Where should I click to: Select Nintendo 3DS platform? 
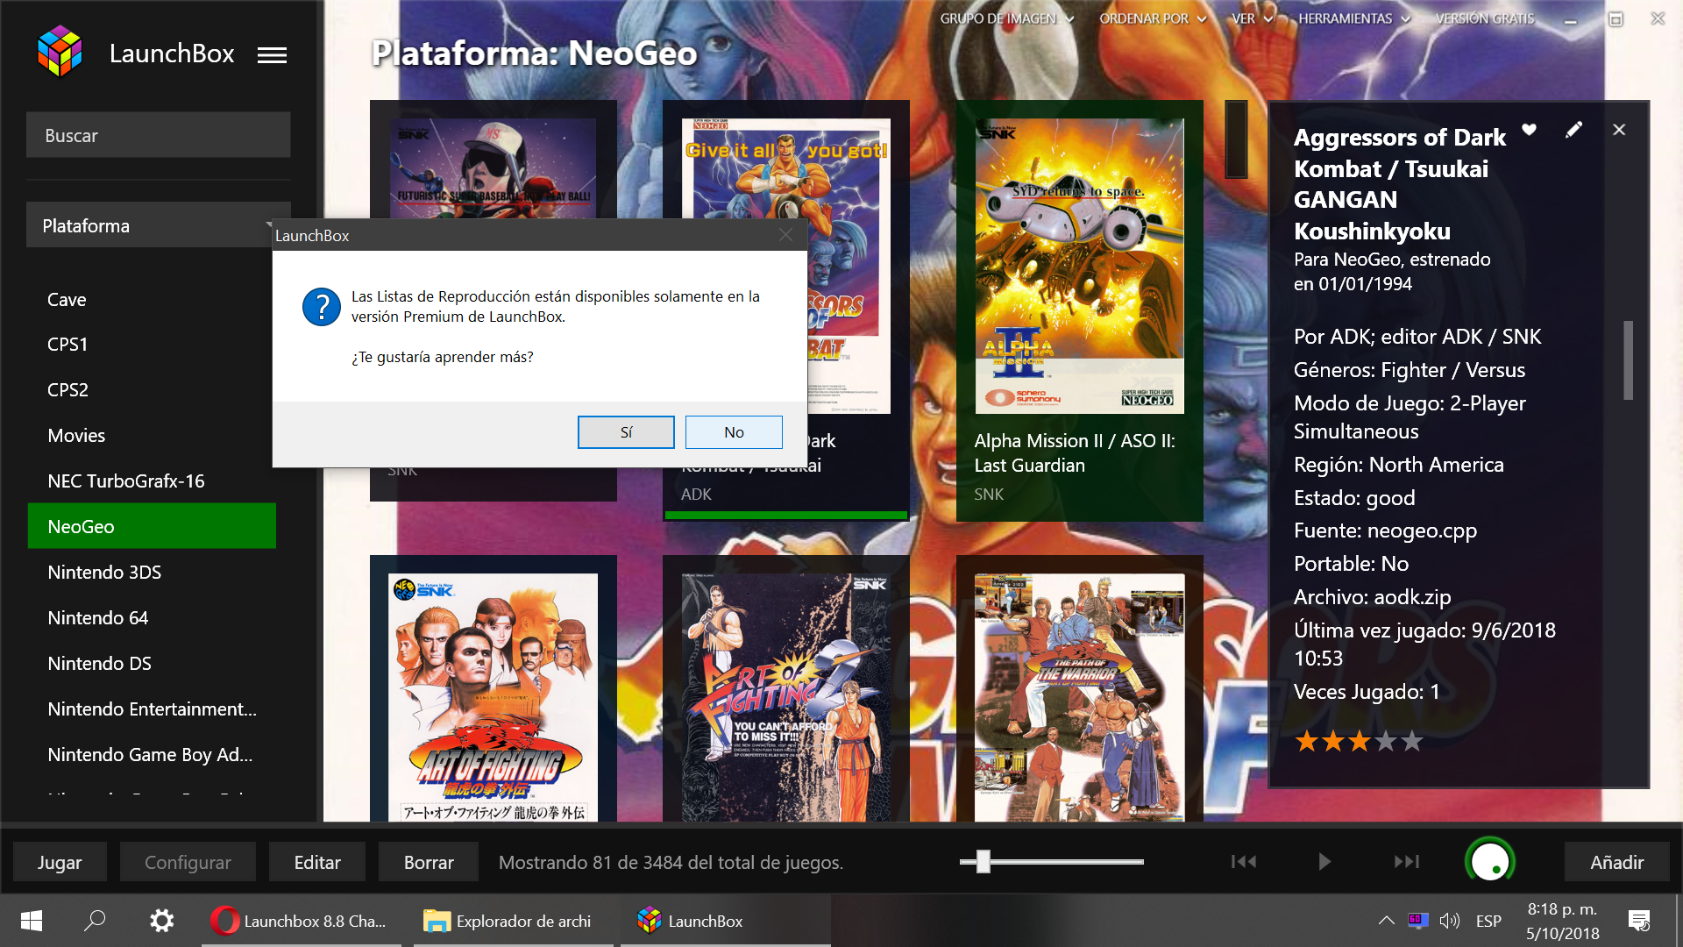point(152,572)
